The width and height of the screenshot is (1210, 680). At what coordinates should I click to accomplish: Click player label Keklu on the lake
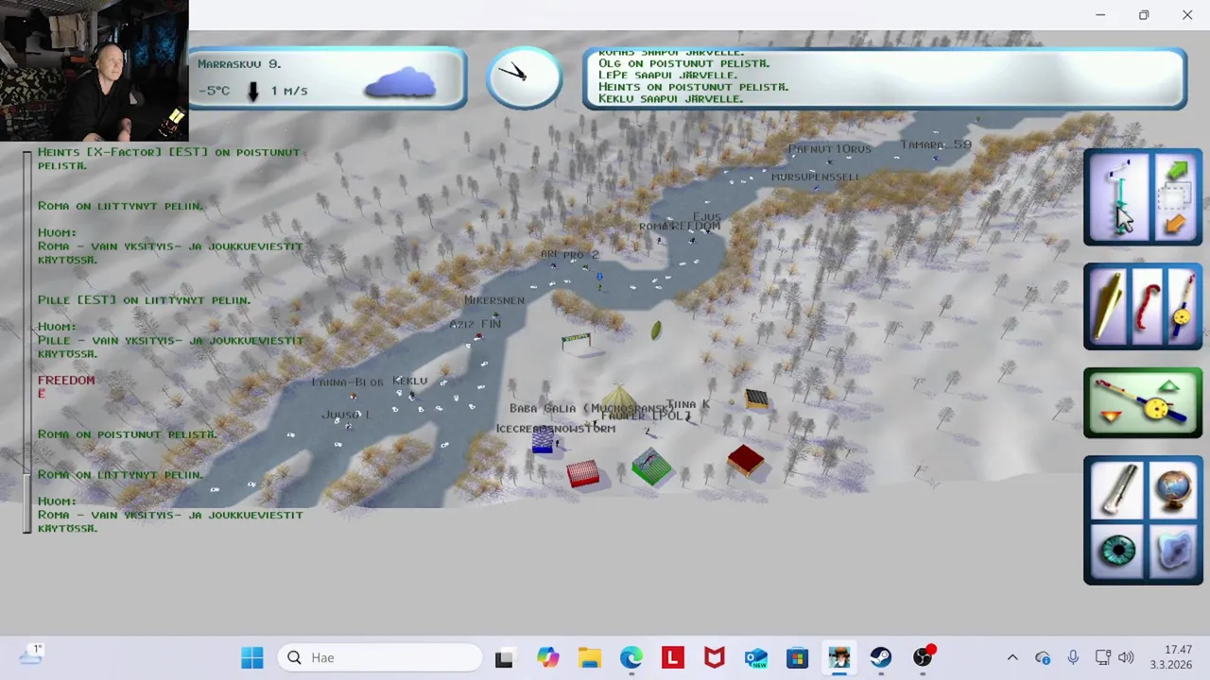[409, 381]
